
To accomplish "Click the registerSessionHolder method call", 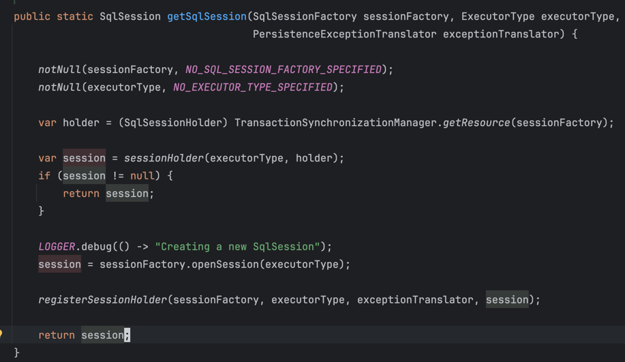I will coord(102,299).
